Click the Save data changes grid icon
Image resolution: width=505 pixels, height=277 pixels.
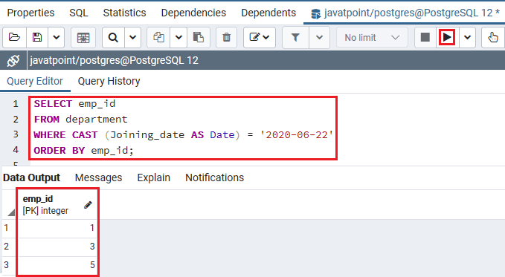click(x=83, y=37)
